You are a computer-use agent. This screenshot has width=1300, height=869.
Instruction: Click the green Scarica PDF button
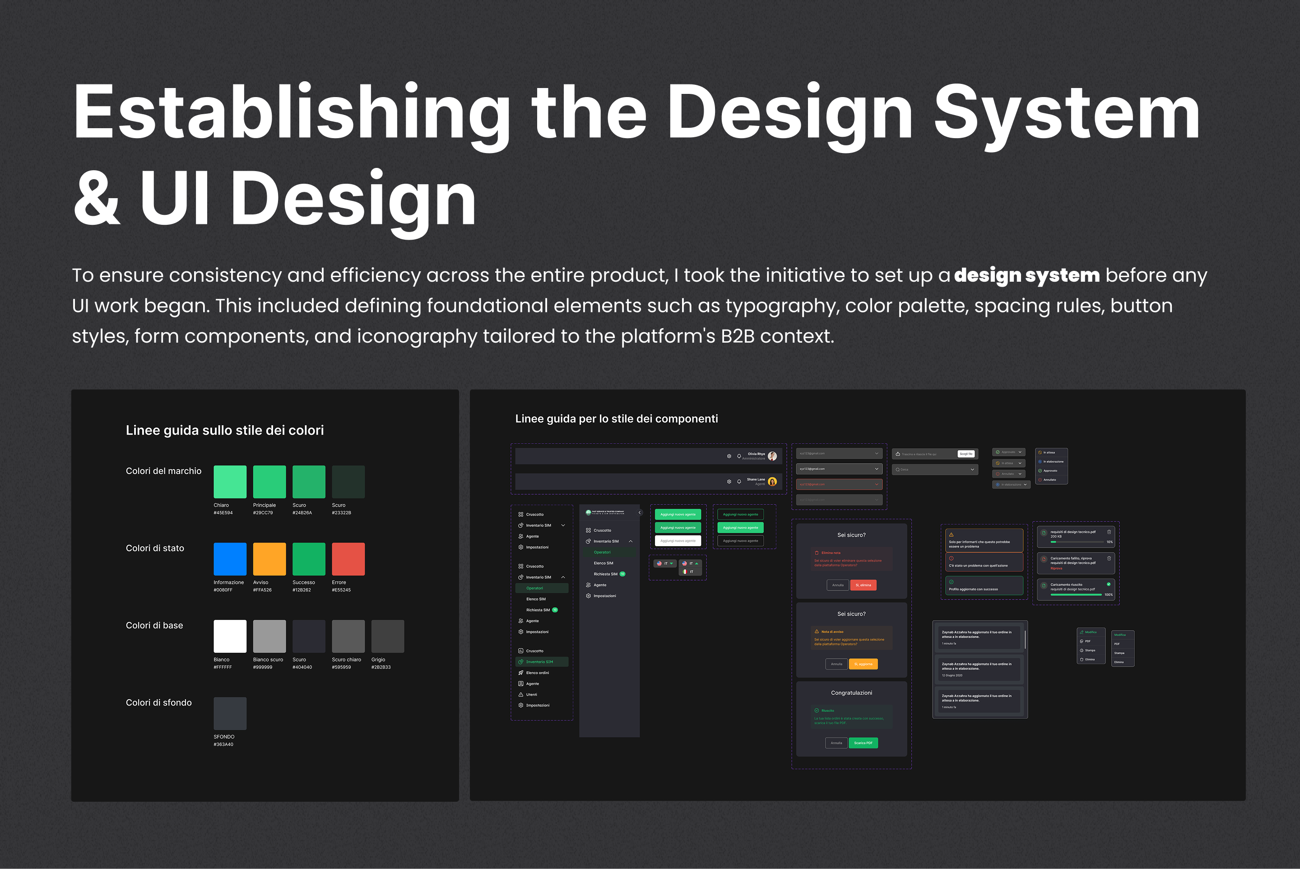pyautogui.click(x=863, y=743)
